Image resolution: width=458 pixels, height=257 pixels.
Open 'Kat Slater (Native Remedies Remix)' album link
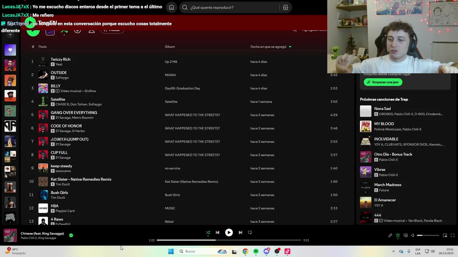point(191,182)
